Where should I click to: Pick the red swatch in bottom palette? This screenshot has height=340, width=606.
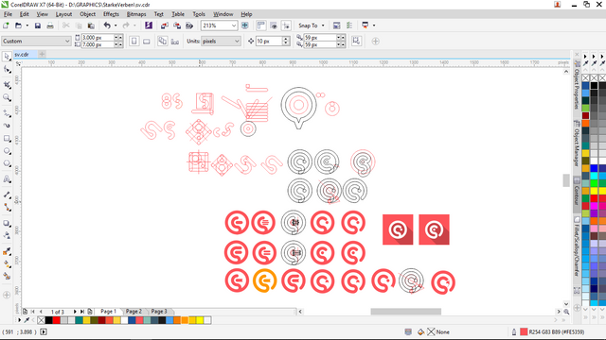57,320
